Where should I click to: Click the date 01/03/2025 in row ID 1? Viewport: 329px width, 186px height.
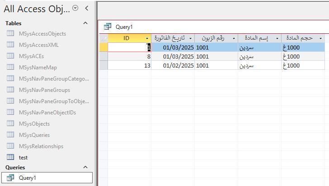coord(173,47)
